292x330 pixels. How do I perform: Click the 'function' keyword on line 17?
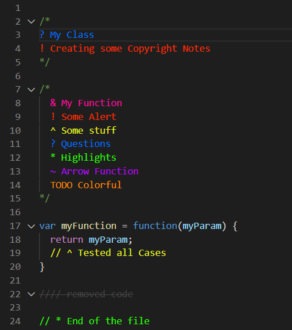tap(155, 226)
